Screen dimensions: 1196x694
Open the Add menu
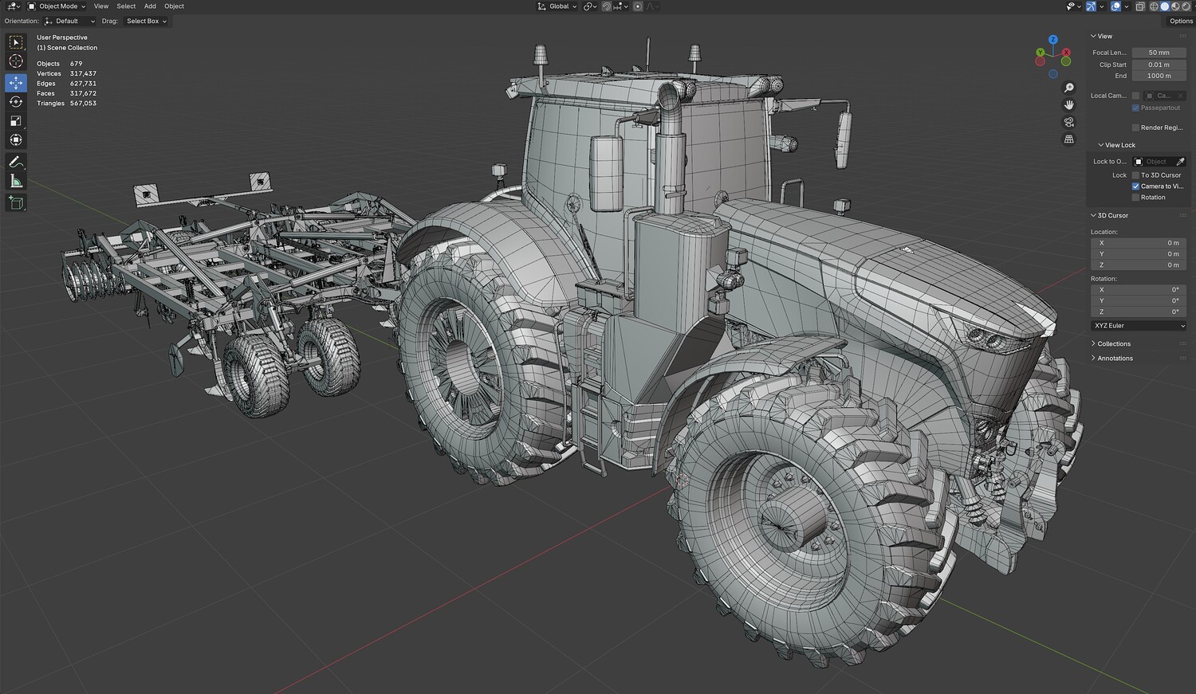coord(150,6)
